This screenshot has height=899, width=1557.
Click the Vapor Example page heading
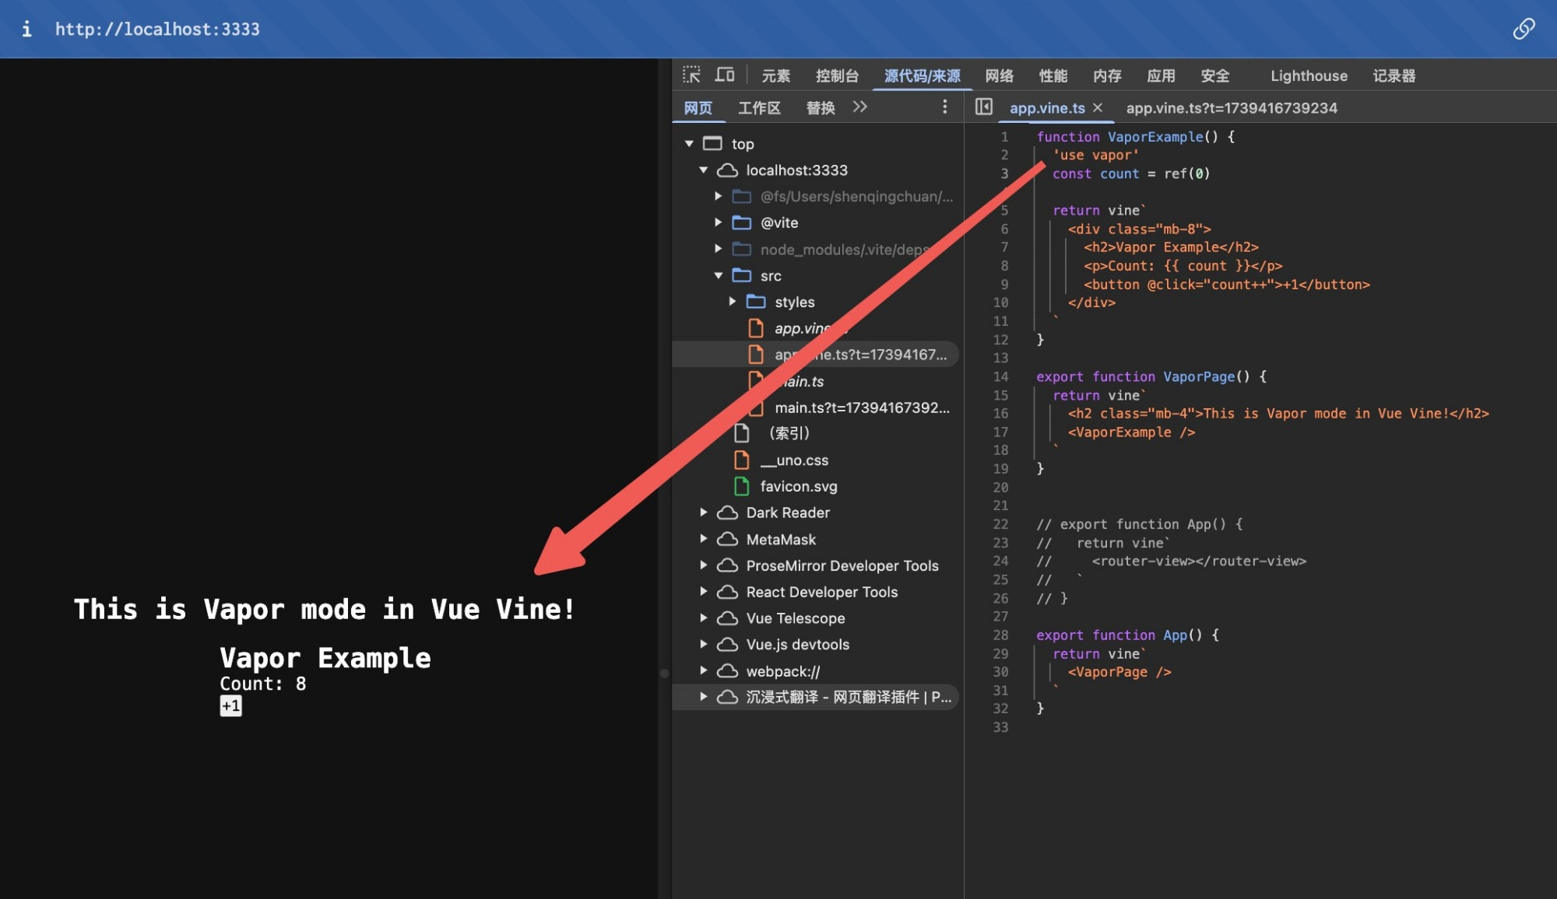click(x=325, y=658)
